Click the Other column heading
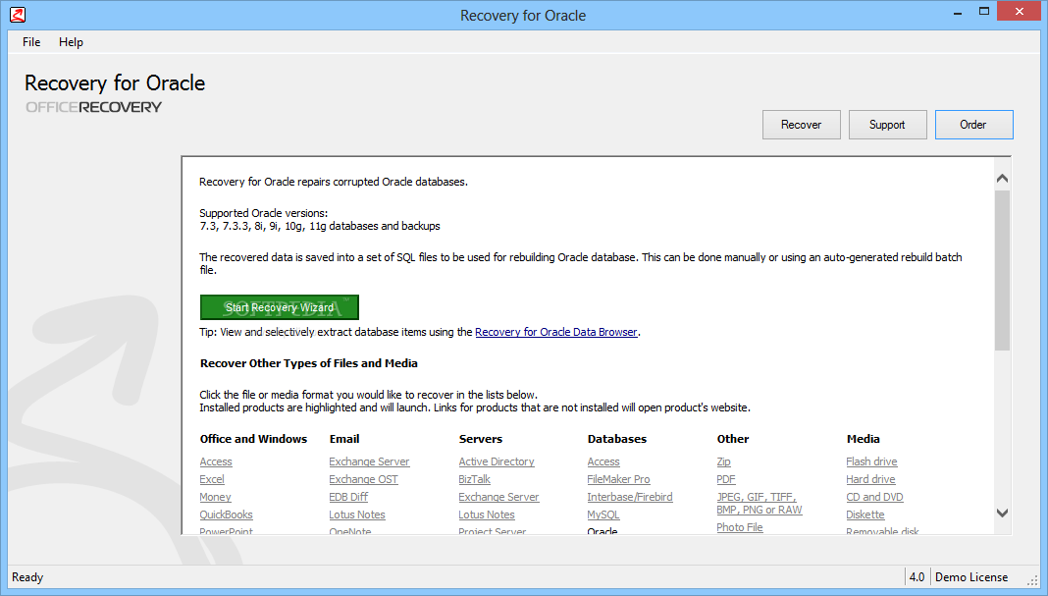The height and width of the screenshot is (596, 1048). [x=733, y=439]
